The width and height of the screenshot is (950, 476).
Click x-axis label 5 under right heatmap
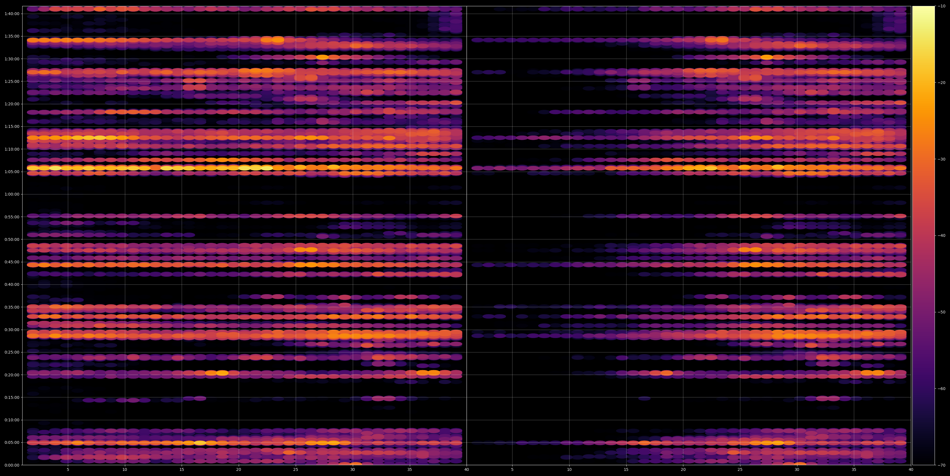512,470
